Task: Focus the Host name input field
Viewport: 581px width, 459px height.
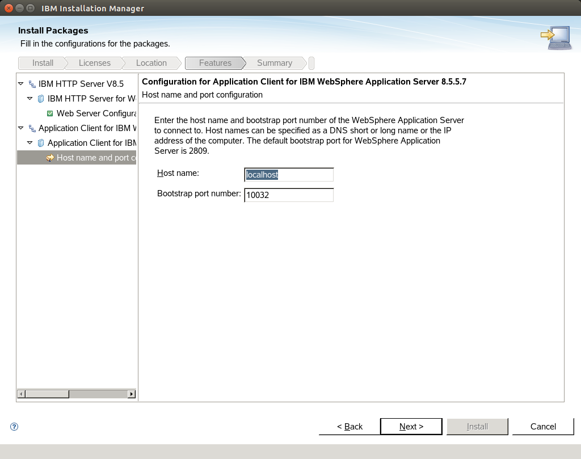Action: coord(289,175)
